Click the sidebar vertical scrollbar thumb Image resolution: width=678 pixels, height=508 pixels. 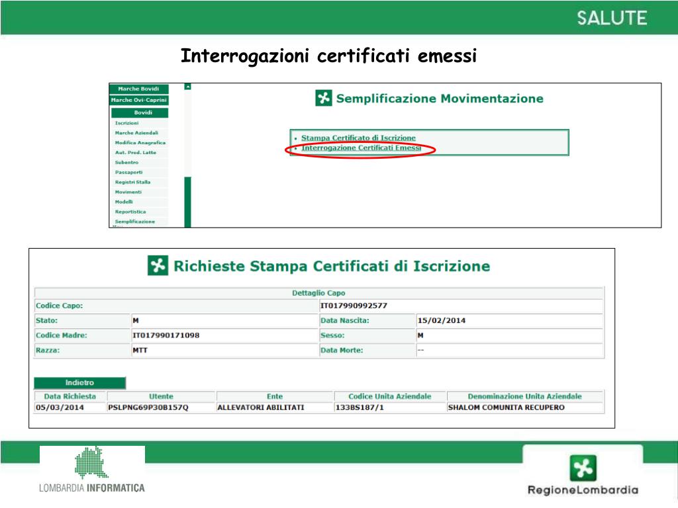tap(188, 201)
